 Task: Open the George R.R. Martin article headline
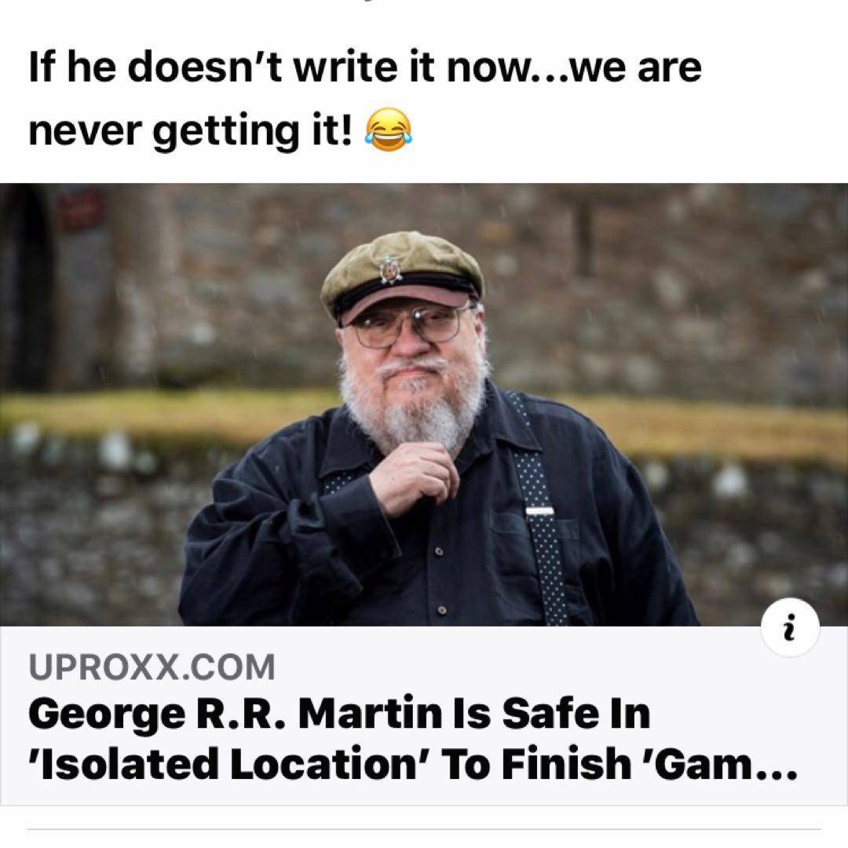click(413, 738)
